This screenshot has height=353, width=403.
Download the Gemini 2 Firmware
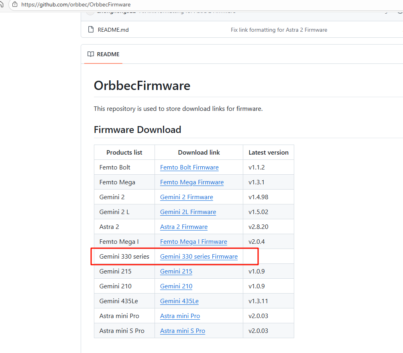point(186,197)
